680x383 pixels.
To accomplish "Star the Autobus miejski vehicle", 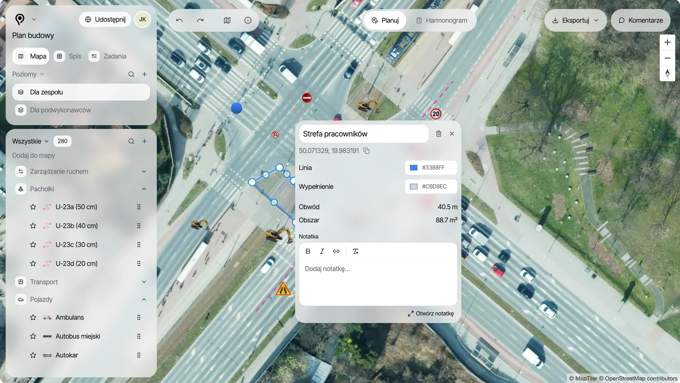I will (x=33, y=336).
